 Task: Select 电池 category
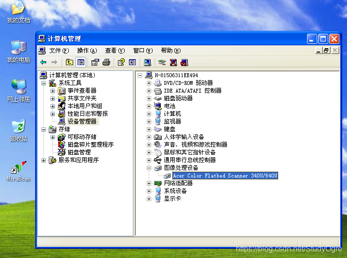point(169,106)
